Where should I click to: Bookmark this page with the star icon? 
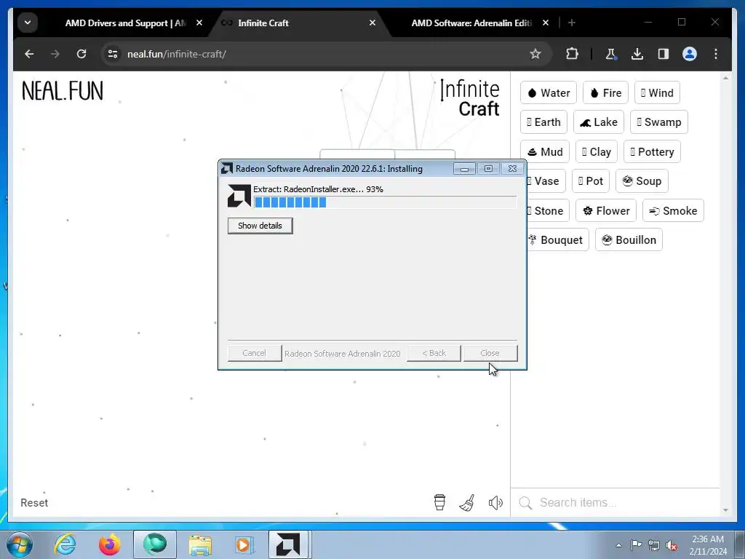(x=535, y=54)
